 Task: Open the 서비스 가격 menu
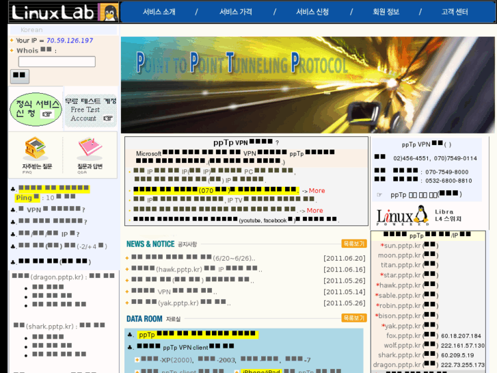point(235,12)
